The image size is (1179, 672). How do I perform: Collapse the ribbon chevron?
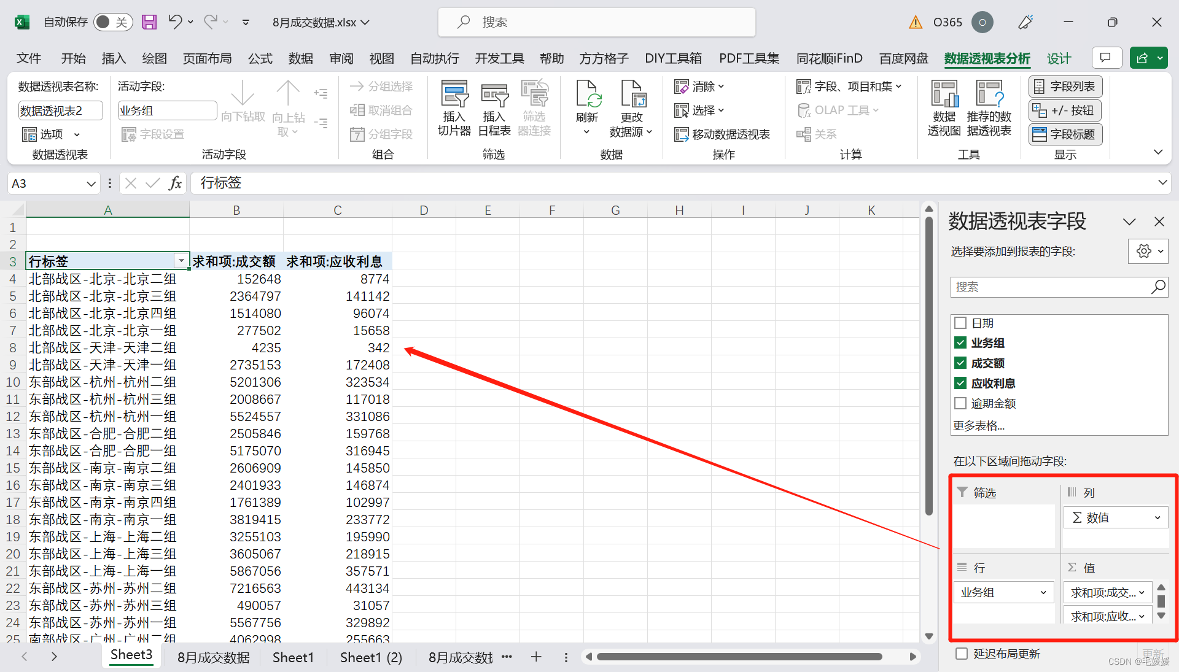pos(1158,152)
